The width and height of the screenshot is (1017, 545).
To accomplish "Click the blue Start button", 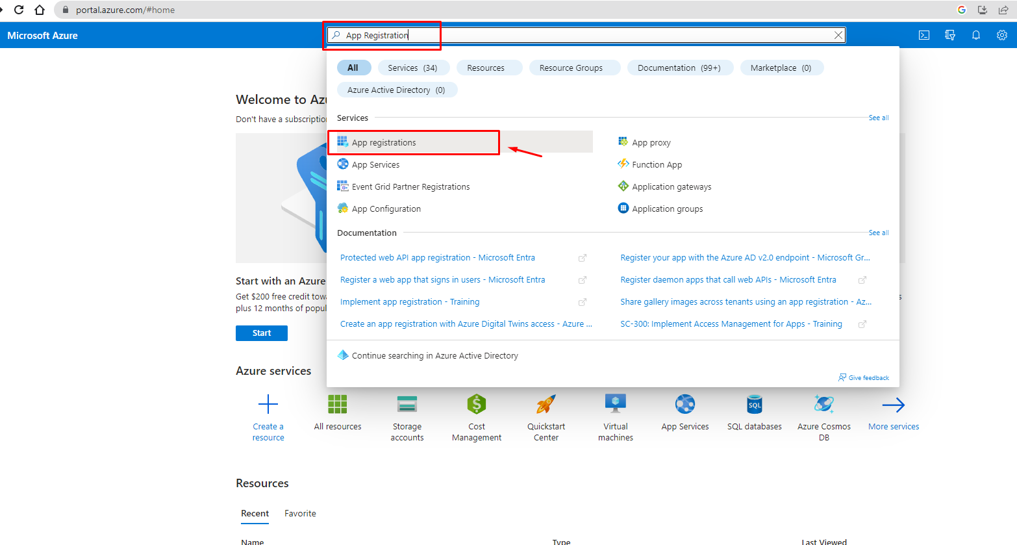I will [262, 333].
